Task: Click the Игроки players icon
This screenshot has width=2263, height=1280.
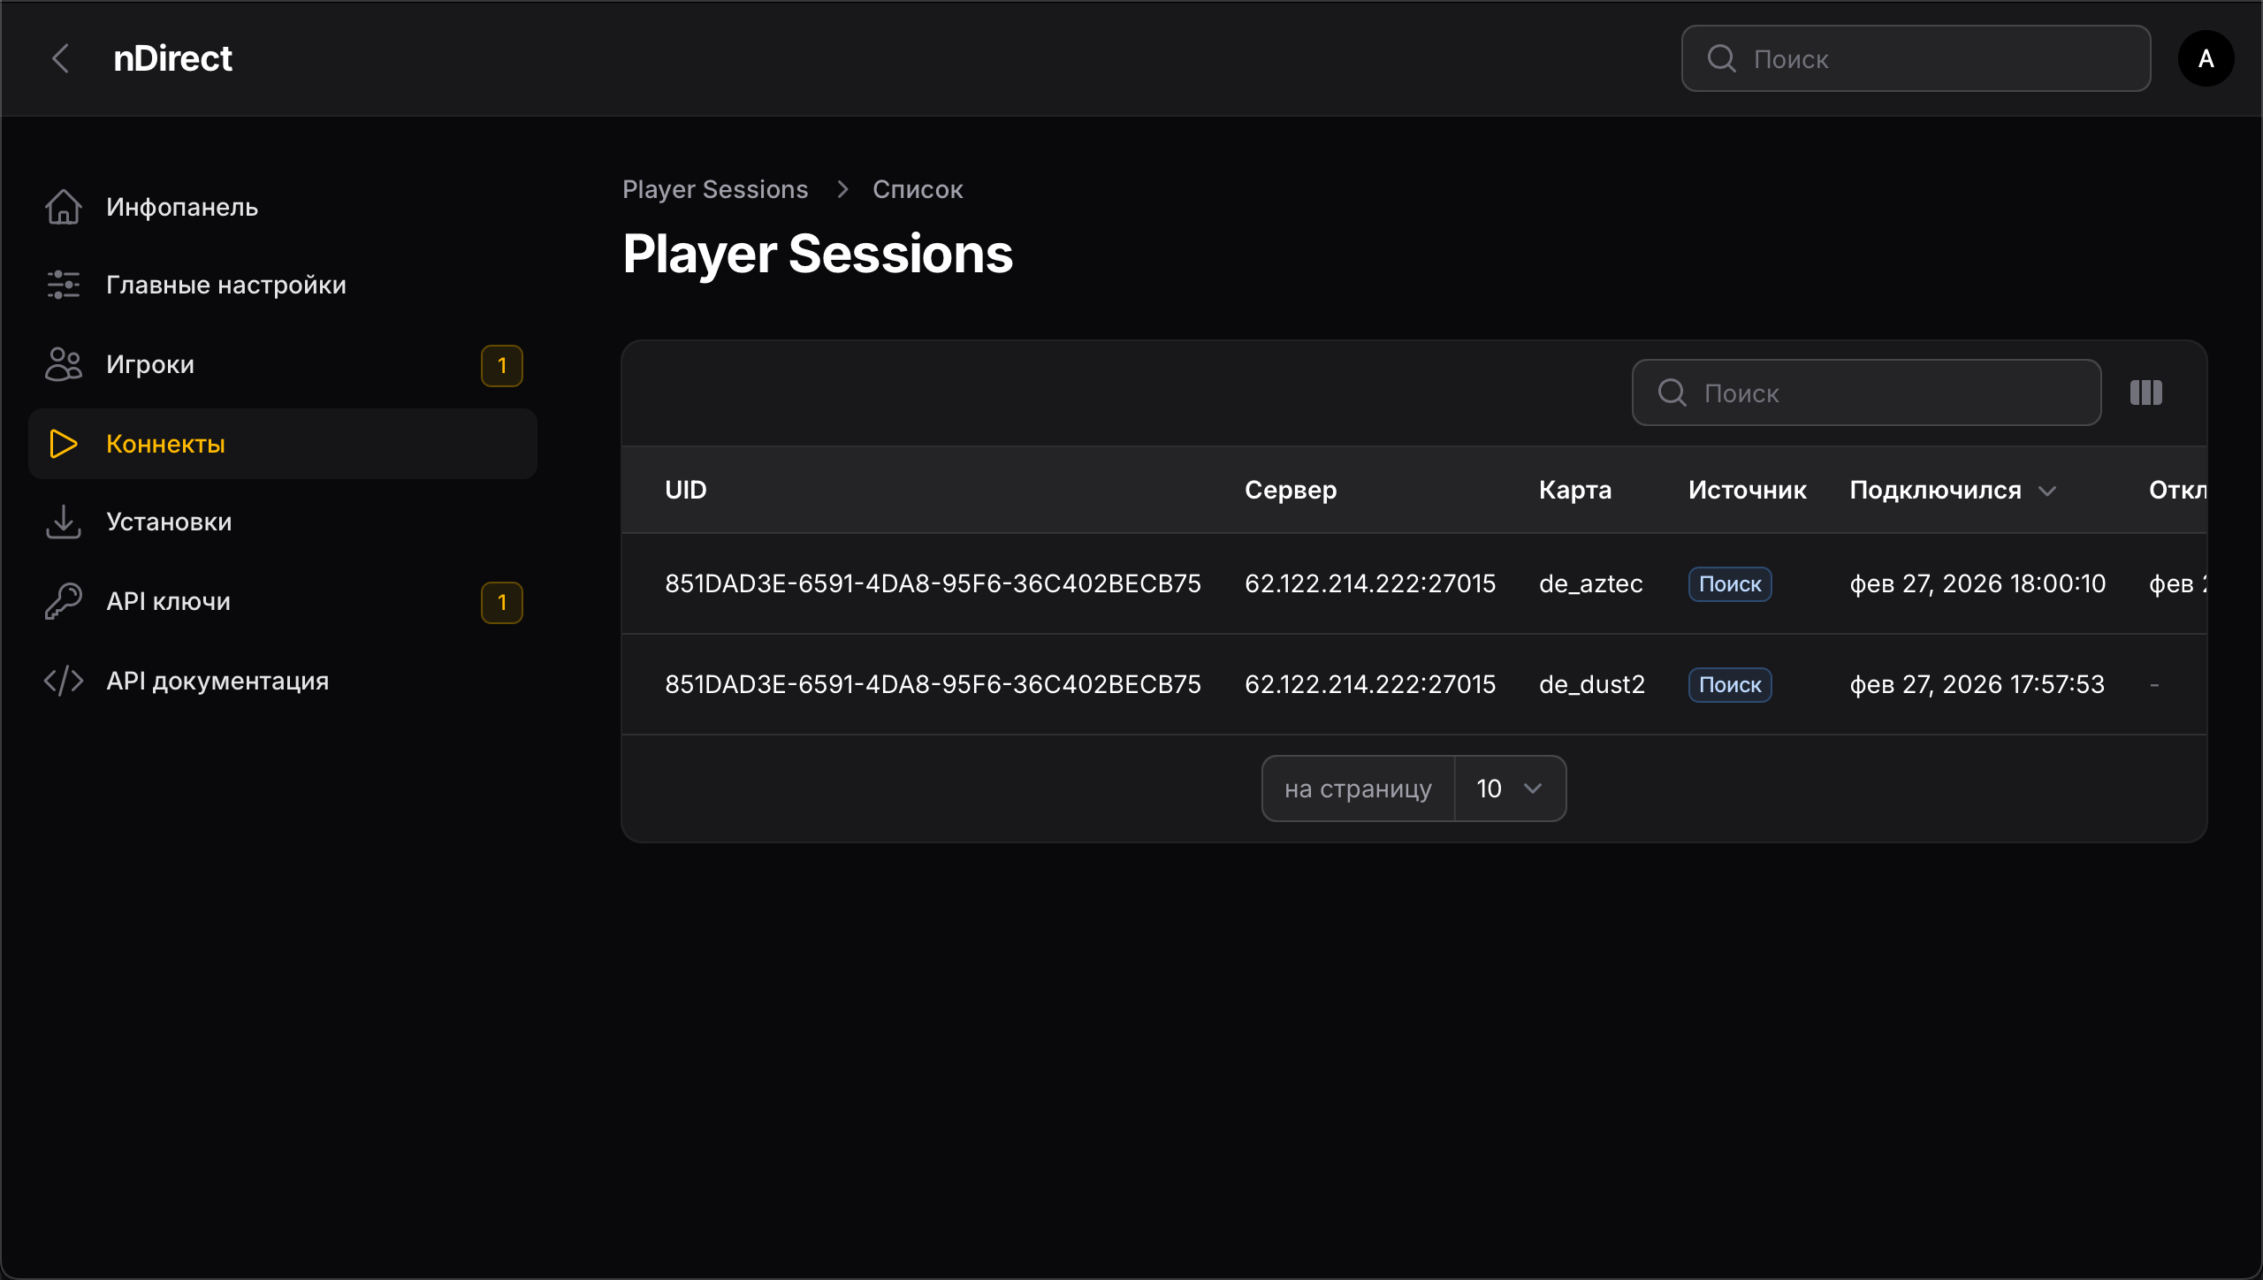Action: click(x=62, y=363)
